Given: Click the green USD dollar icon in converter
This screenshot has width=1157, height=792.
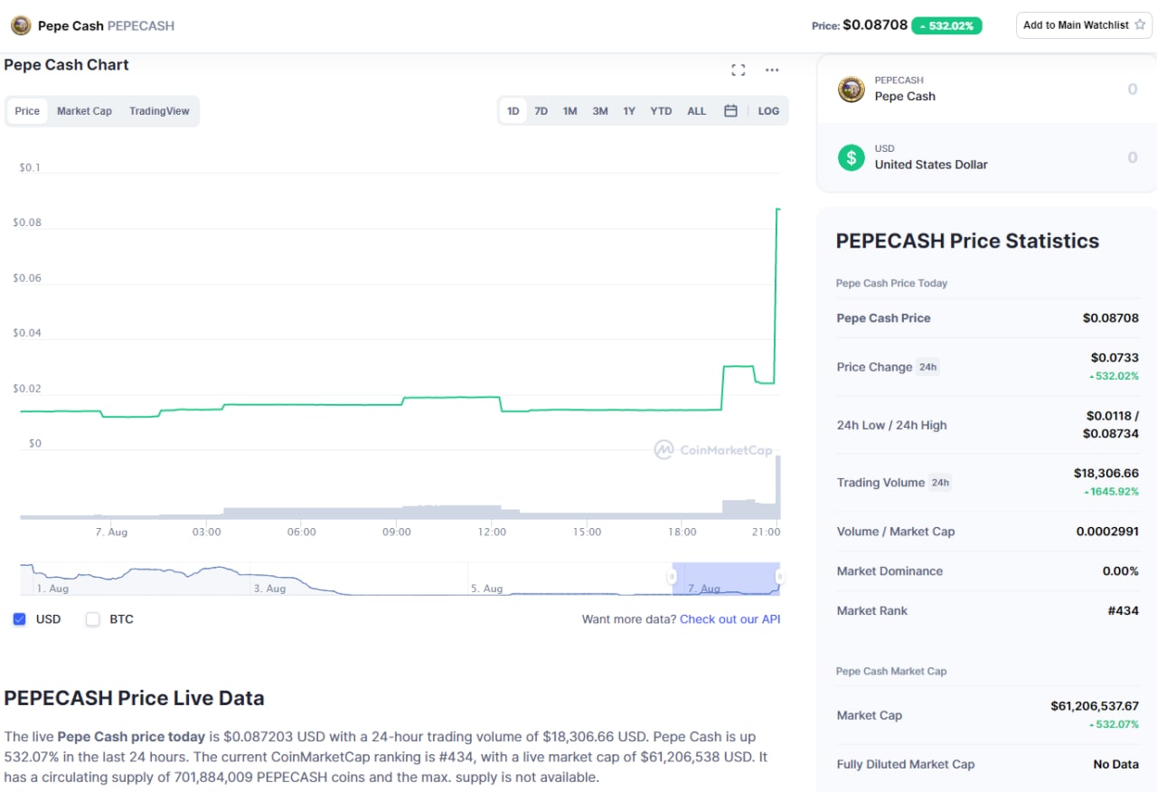Looking at the screenshot, I should [851, 157].
